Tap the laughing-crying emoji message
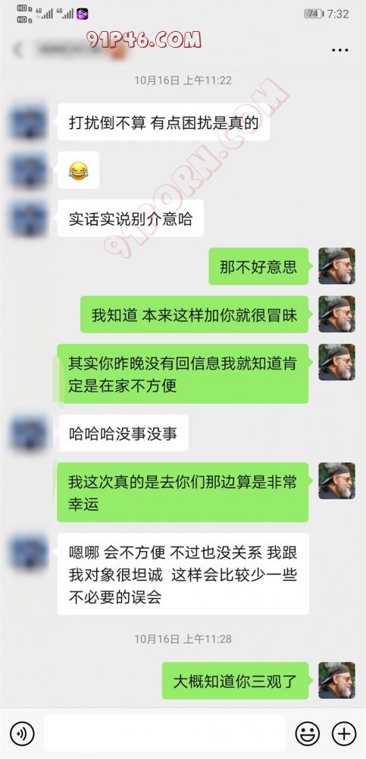Screen dimensions: 366x759 78,170
